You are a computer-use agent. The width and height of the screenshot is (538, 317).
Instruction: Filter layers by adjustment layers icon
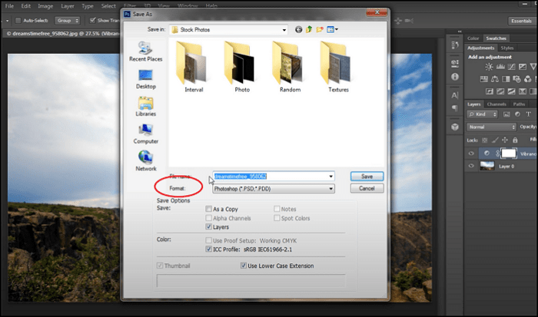(517, 114)
